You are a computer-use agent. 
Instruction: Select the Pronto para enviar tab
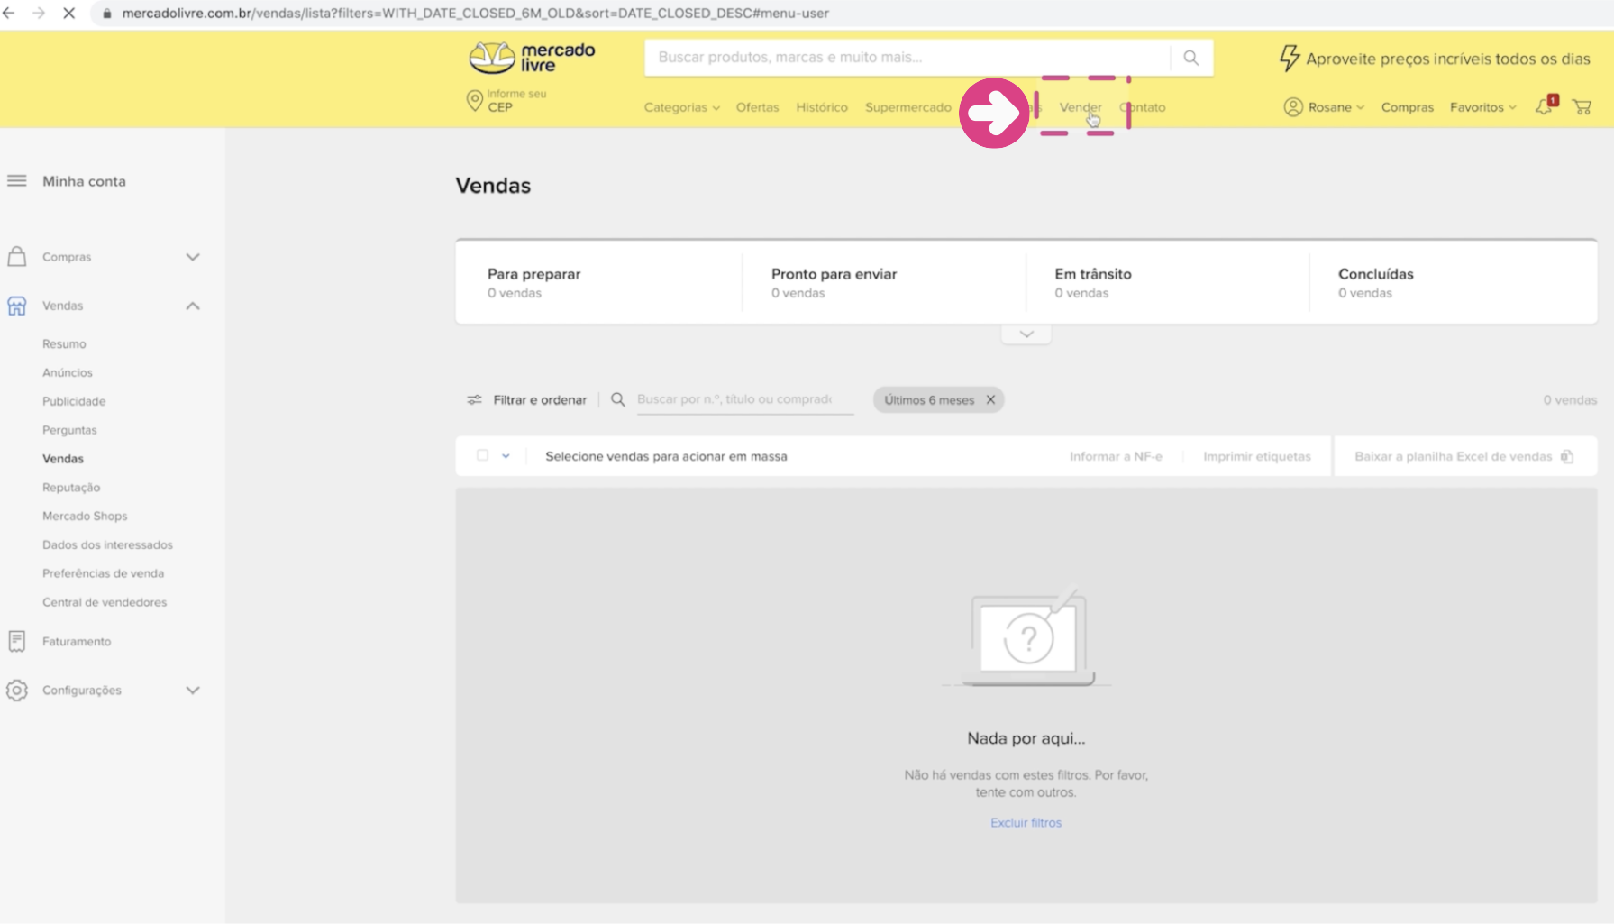[x=883, y=282]
